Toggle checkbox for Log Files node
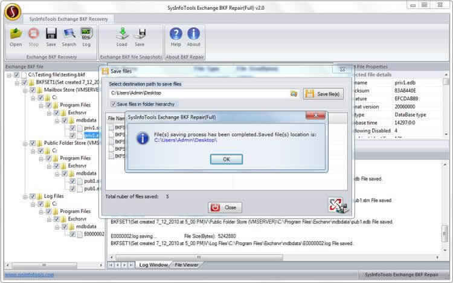The width and height of the screenshot is (453, 283). (x=33, y=197)
